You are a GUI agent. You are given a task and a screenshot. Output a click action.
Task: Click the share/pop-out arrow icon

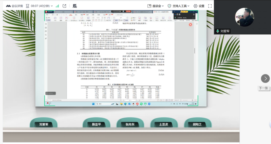[x=64, y=6]
